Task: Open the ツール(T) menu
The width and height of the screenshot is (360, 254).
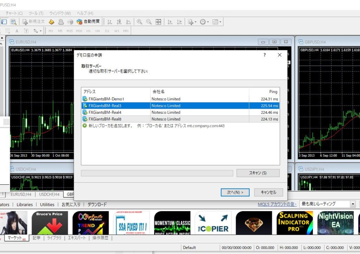Action: [36, 13]
